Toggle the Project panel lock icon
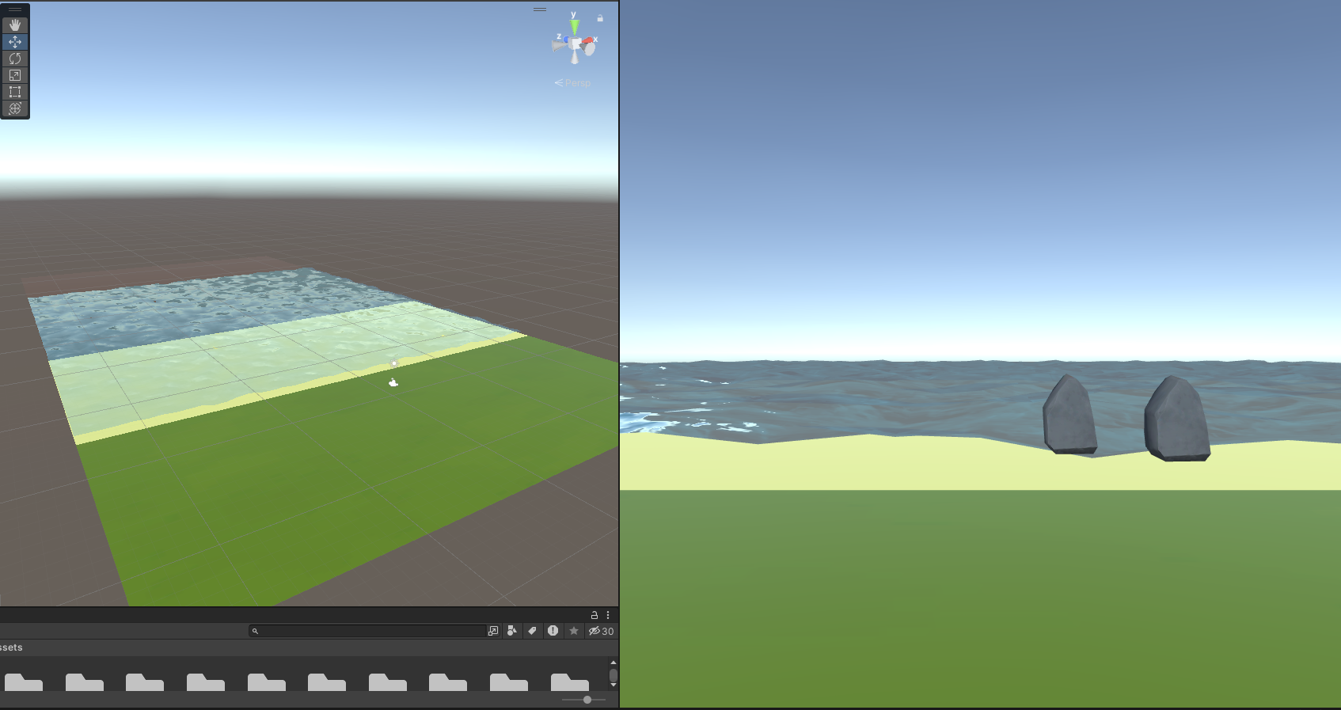The image size is (1341, 710). pos(595,615)
